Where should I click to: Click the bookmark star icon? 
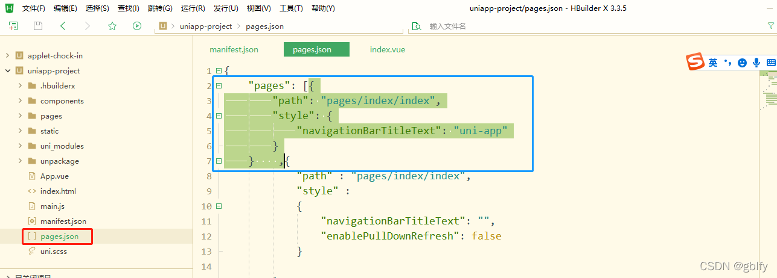[x=112, y=26]
